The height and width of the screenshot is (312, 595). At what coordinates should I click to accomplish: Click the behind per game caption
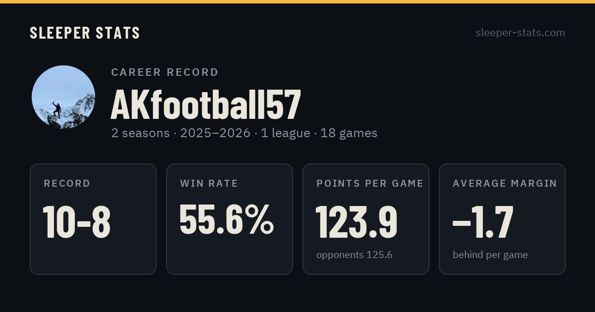tap(490, 255)
